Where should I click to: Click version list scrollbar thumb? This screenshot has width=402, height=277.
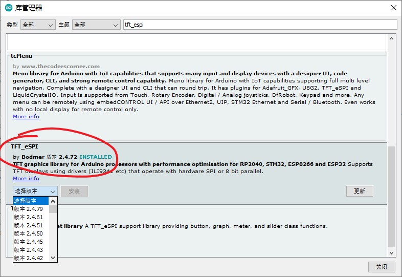point(53,209)
